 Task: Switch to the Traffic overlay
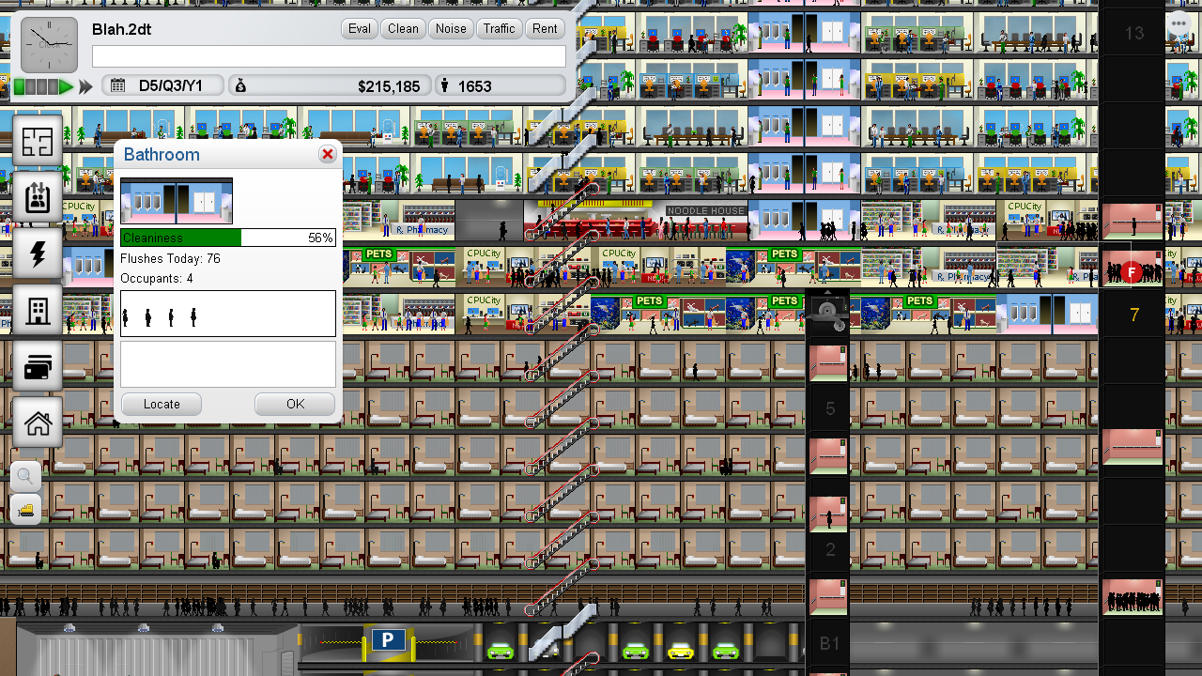tap(499, 28)
